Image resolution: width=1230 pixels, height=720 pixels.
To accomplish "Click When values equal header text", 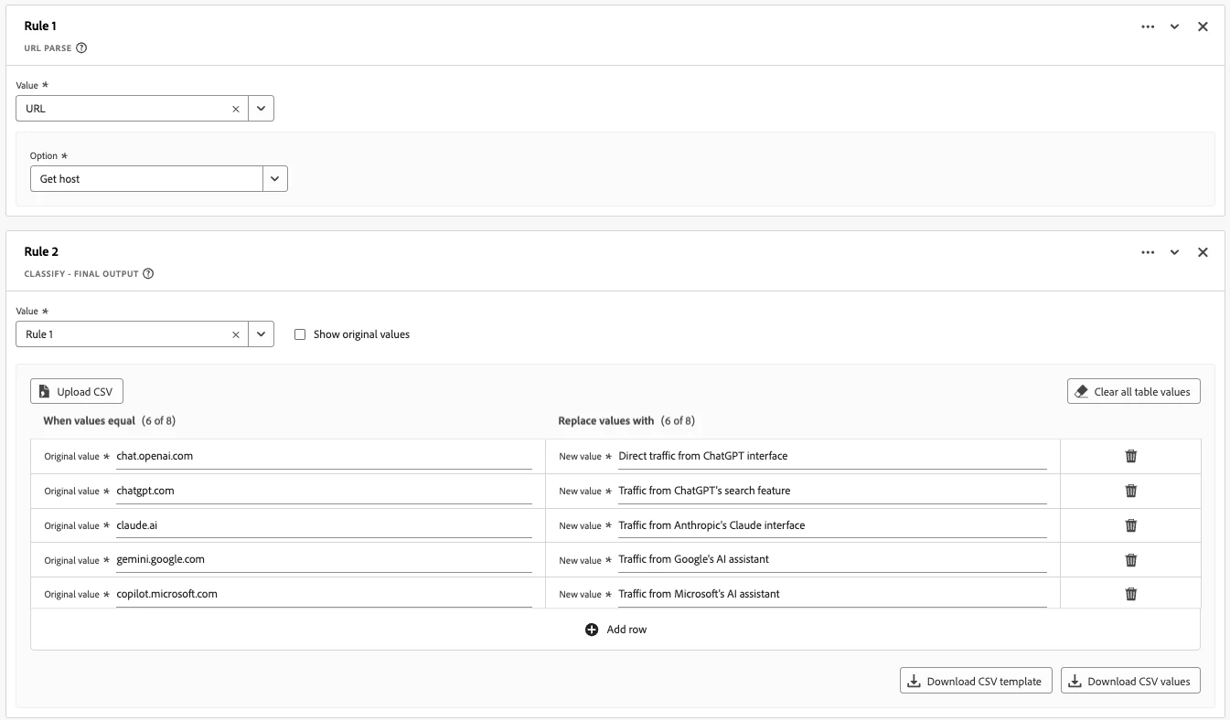I will (x=90, y=421).
